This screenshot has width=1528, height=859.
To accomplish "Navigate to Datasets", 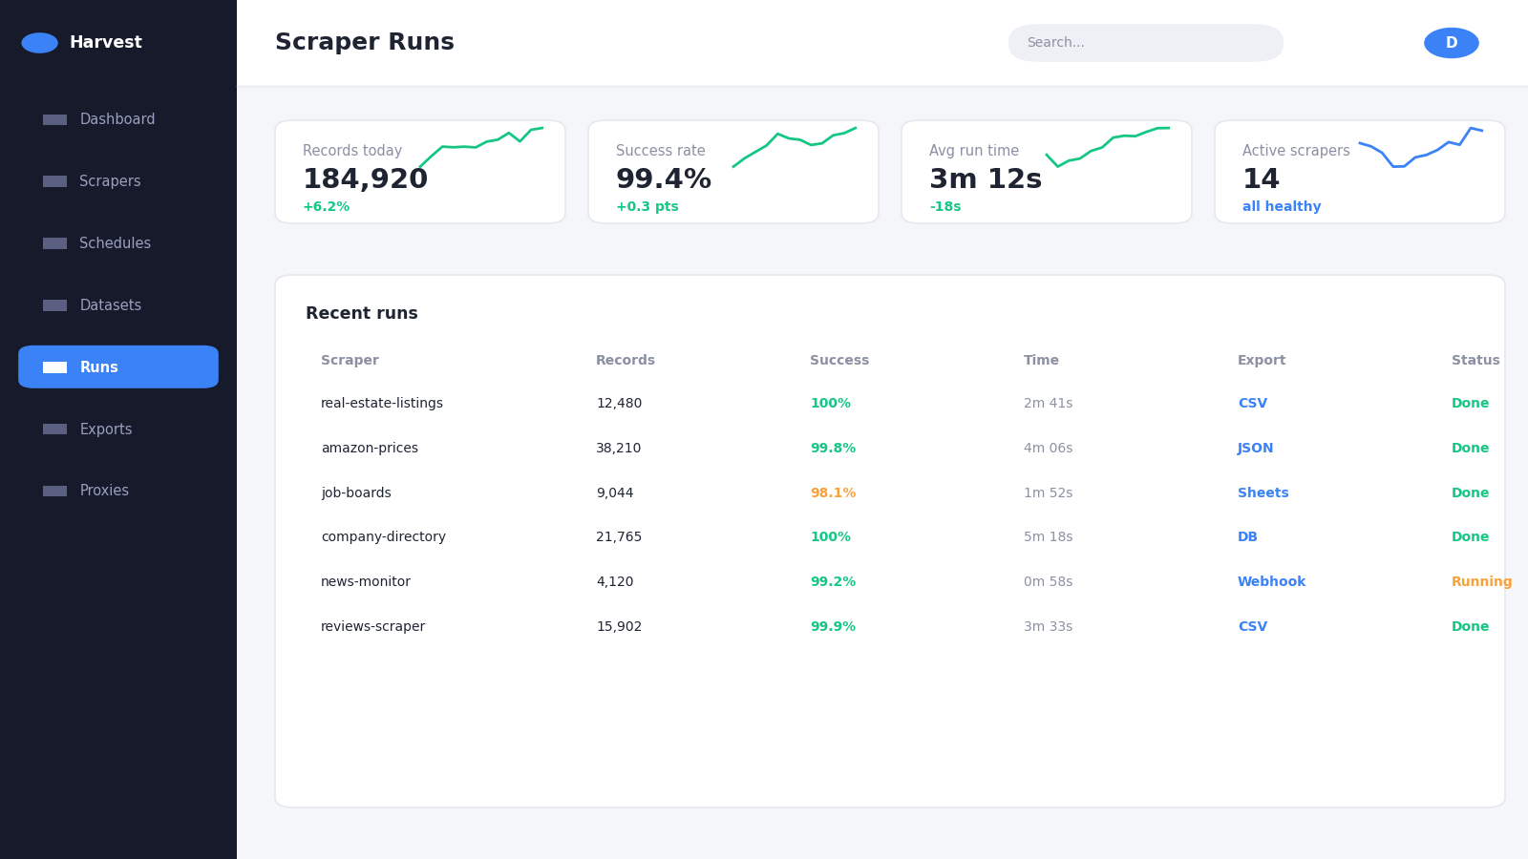I will pyautogui.click(x=118, y=305).
